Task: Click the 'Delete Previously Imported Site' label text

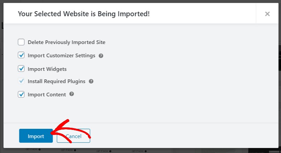Action: click(66, 42)
